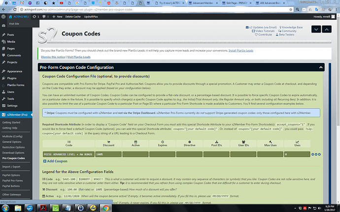Click the coupon Active date field
340x212 pixels.
point(136,154)
